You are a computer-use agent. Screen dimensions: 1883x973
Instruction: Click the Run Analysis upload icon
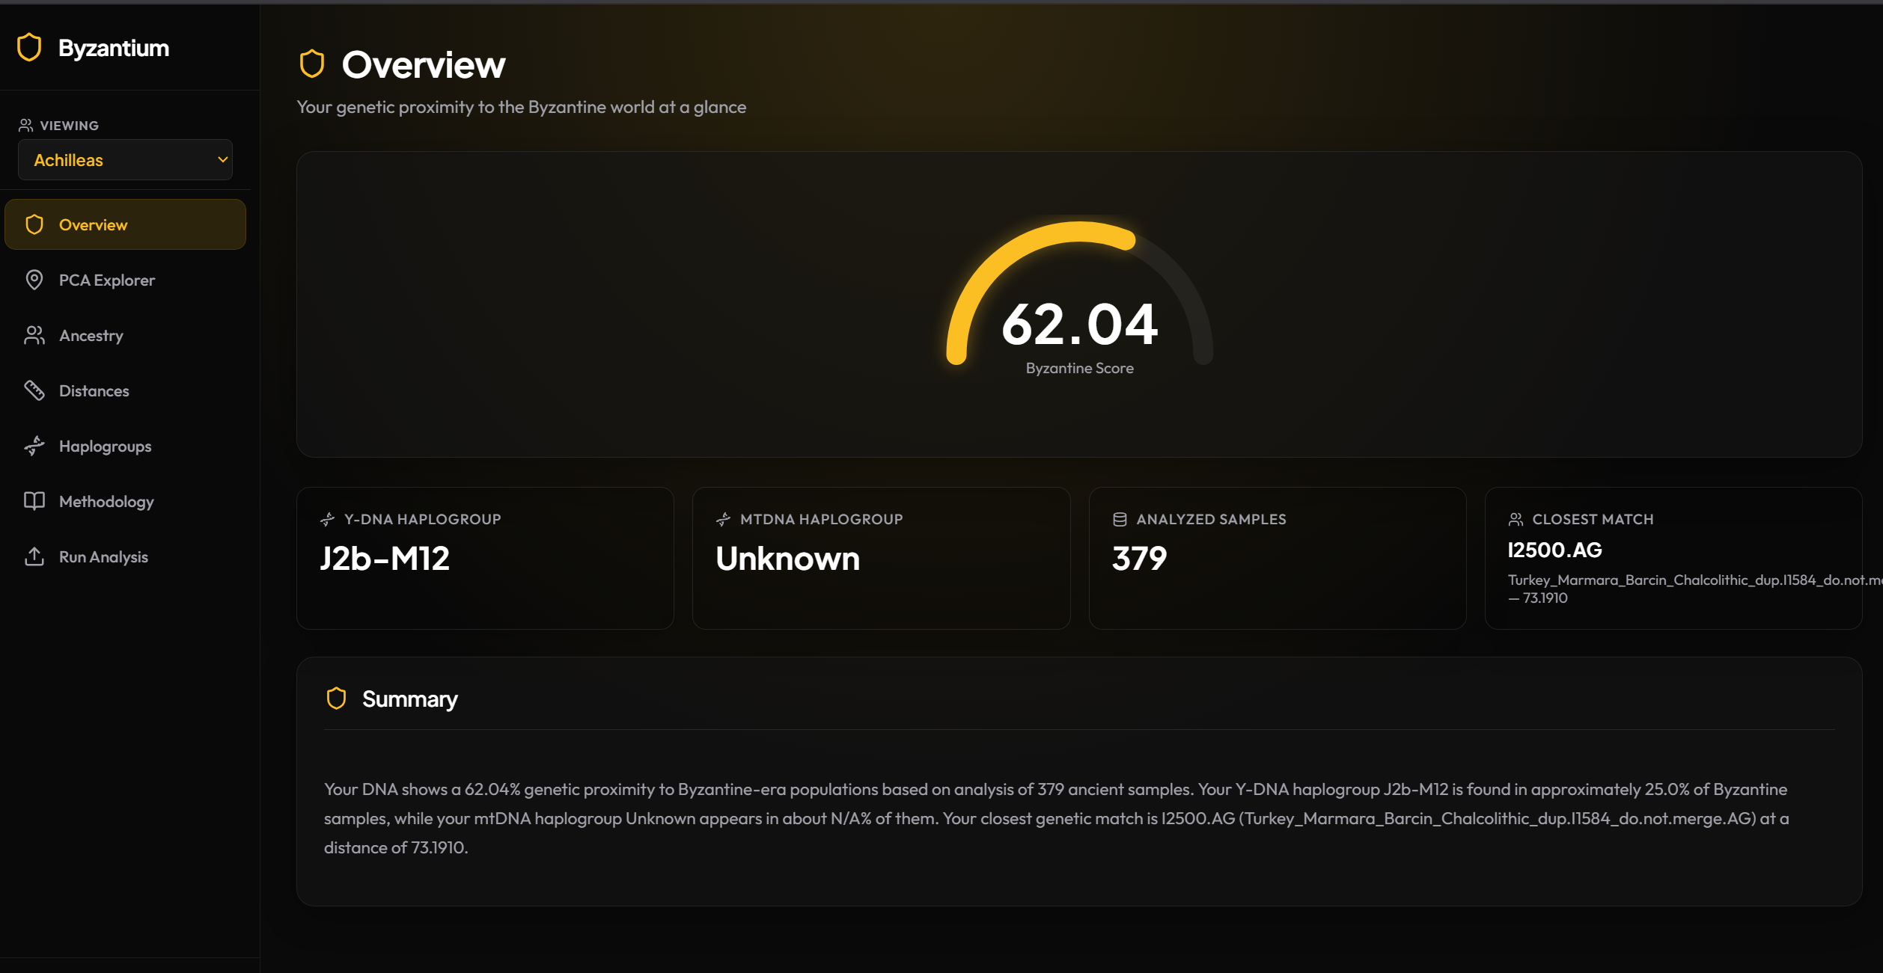coord(34,556)
